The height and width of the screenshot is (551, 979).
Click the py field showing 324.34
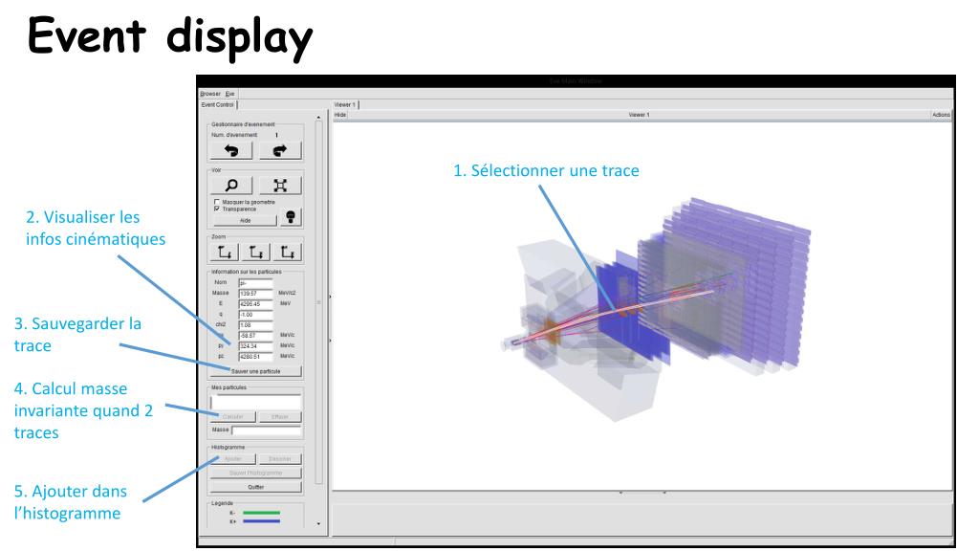(x=255, y=346)
